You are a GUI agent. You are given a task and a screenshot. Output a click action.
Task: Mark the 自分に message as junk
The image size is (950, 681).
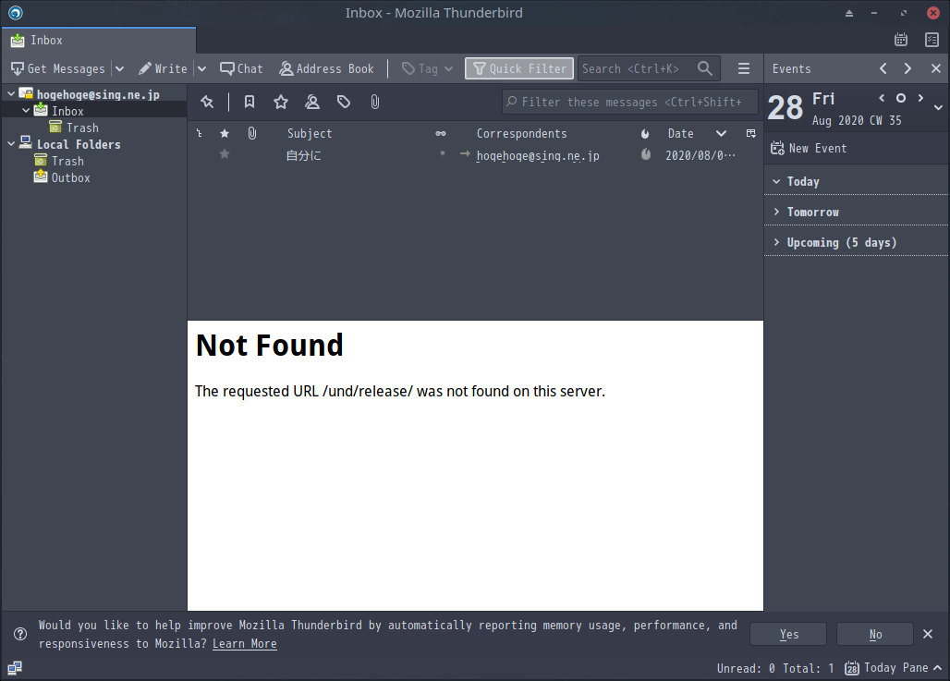point(646,154)
